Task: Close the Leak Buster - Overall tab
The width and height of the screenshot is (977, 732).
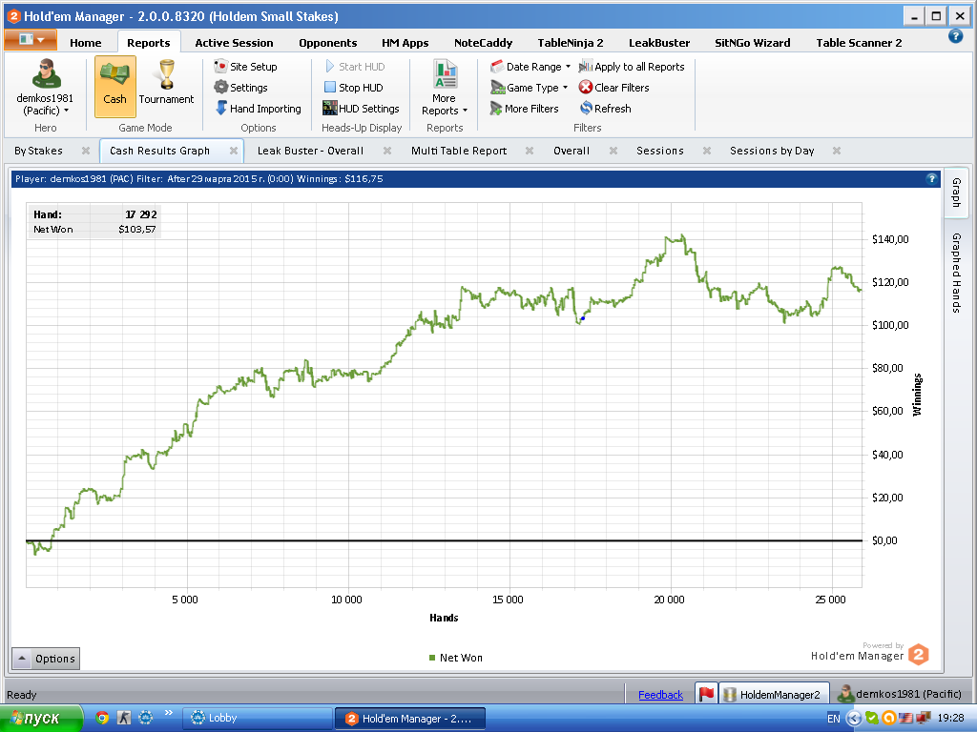Action: [387, 151]
